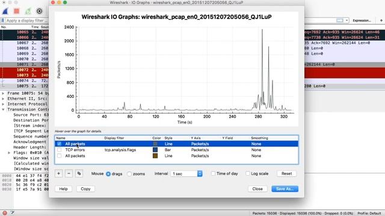Click the apply filter arrow button
Image resolution: width=385 pixels, height=216 pixels.
point(340,20)
